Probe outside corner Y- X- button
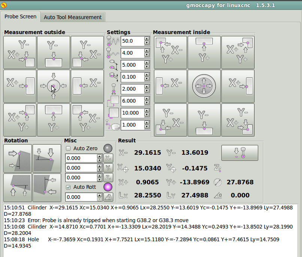 tap(87, 52)
